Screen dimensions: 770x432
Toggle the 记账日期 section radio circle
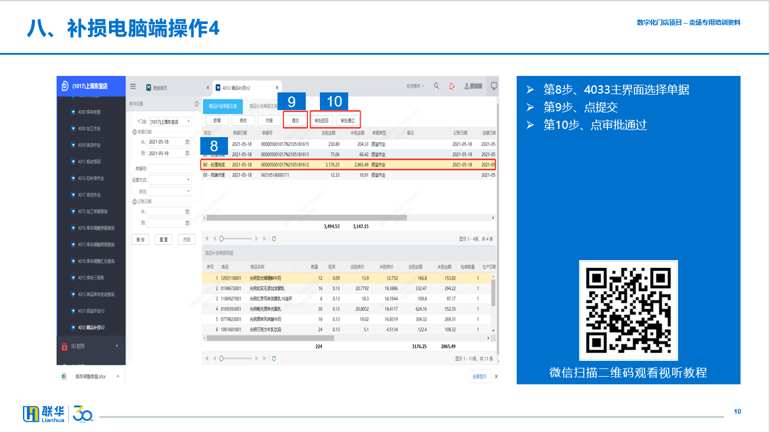pos(134,201)
